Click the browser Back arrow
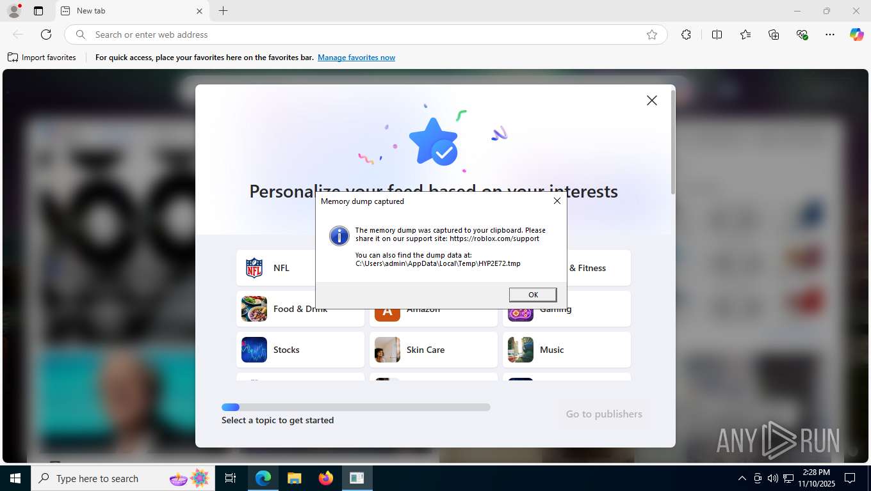This screenshot has width=871, height=491. click(18, 35)
